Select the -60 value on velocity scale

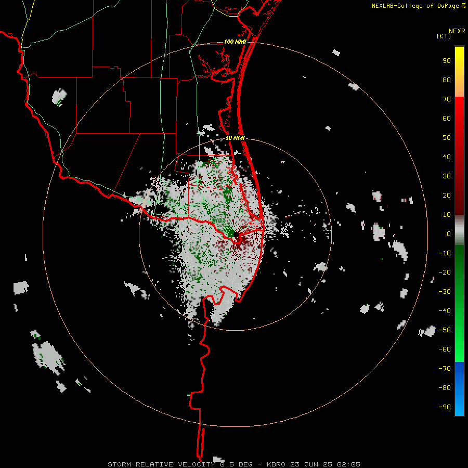tap(445, 349)
